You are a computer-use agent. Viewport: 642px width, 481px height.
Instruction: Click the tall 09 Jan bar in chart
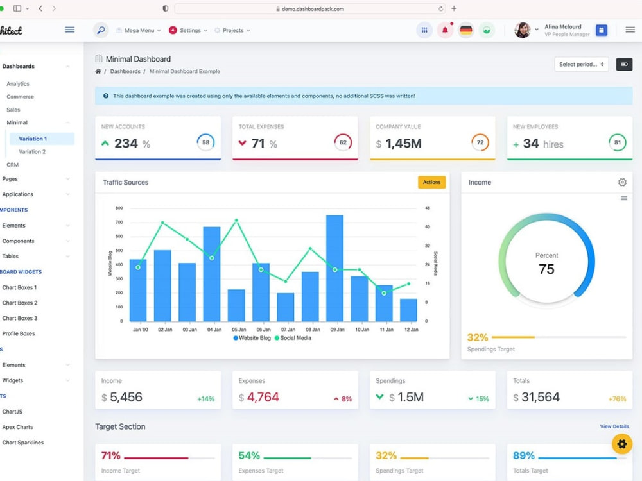tap(334, 268)
